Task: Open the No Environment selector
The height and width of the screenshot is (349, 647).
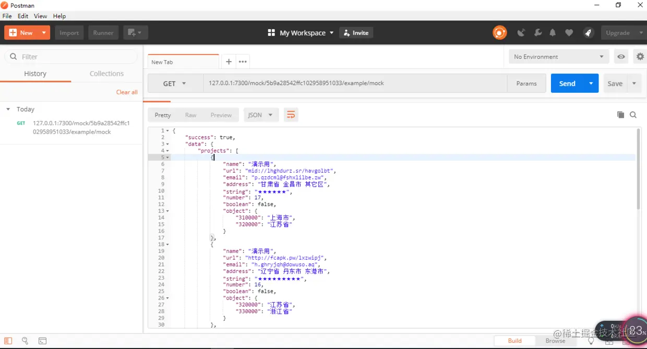Action: point(559,56)
